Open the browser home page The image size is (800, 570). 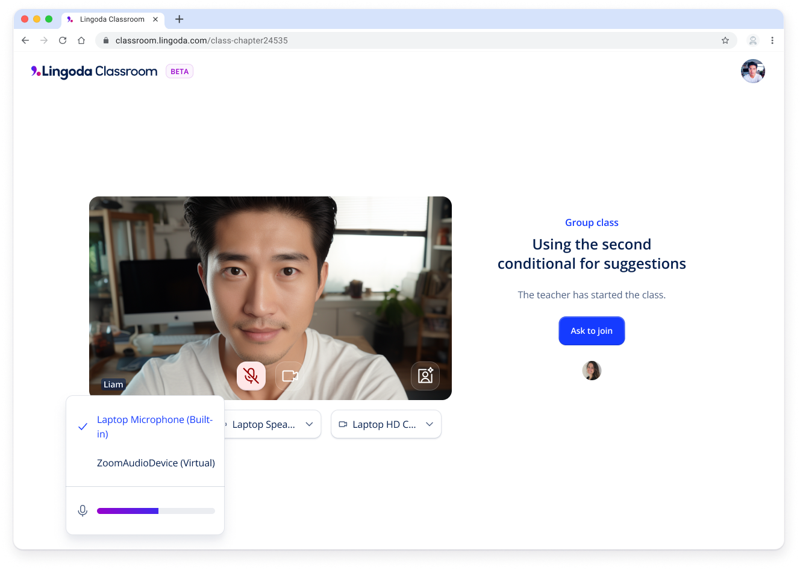tap(81, 40)
